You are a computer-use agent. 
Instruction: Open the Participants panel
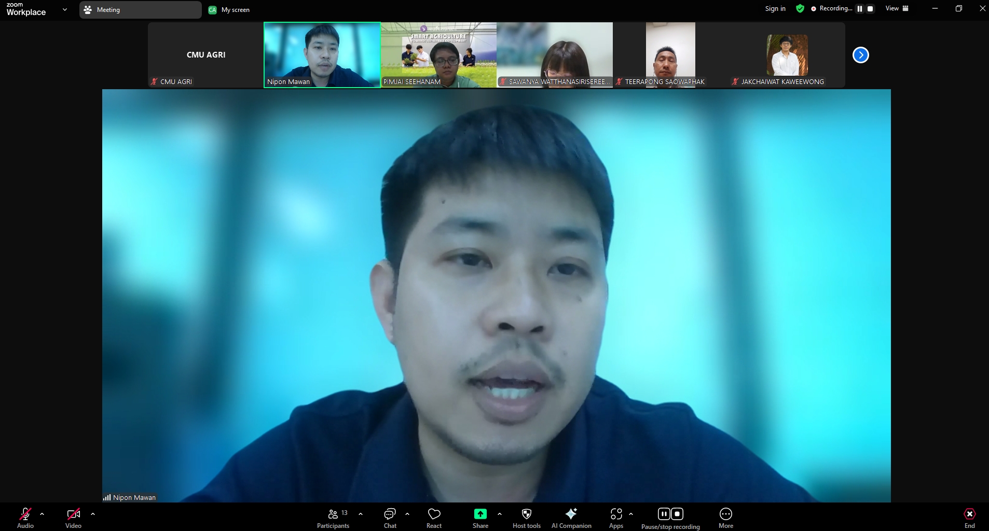click(333, 518)
